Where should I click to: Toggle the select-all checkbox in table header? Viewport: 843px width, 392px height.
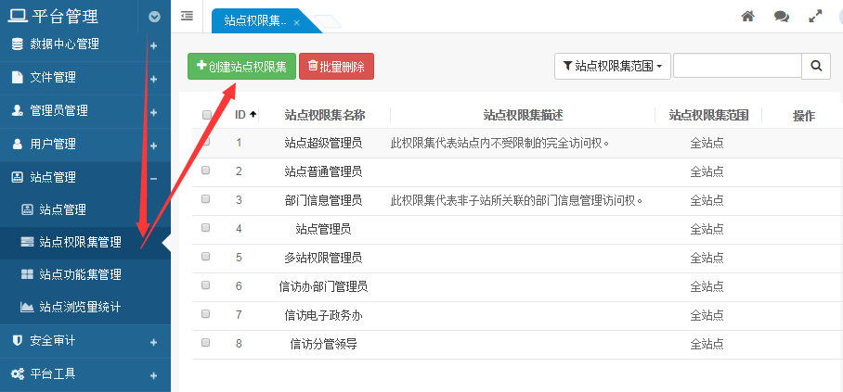coord(206,116)
